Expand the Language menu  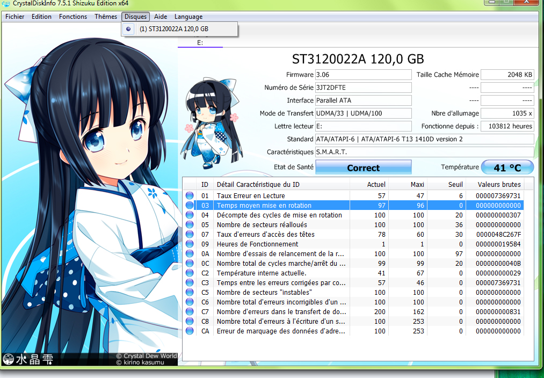point(188,17)
